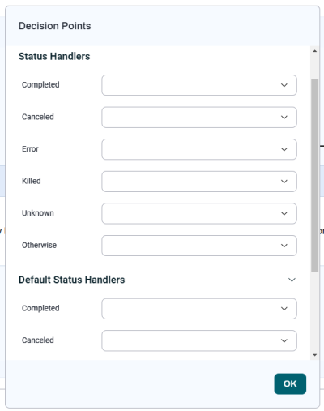Expand the Canceled combo box in Status Handlers
This screenshot has width=324, height=411.
tap(199, 118)
